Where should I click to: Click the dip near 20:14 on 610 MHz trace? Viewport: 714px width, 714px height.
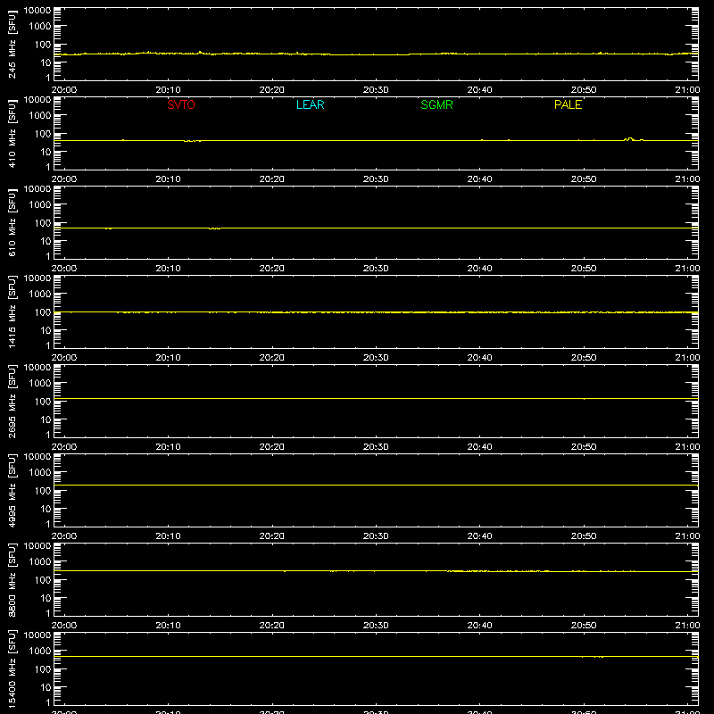tap(214, 228)
